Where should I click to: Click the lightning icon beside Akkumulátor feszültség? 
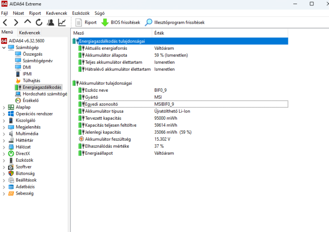pos(81,139)
